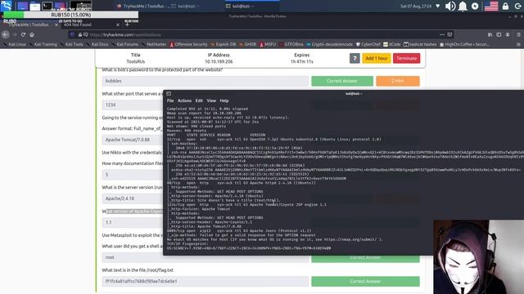Image resolution: width=524 pixels, height=294 pixels.
Task: Open the log out power icon
Action: pyautogui.click(x=517, y=6)
